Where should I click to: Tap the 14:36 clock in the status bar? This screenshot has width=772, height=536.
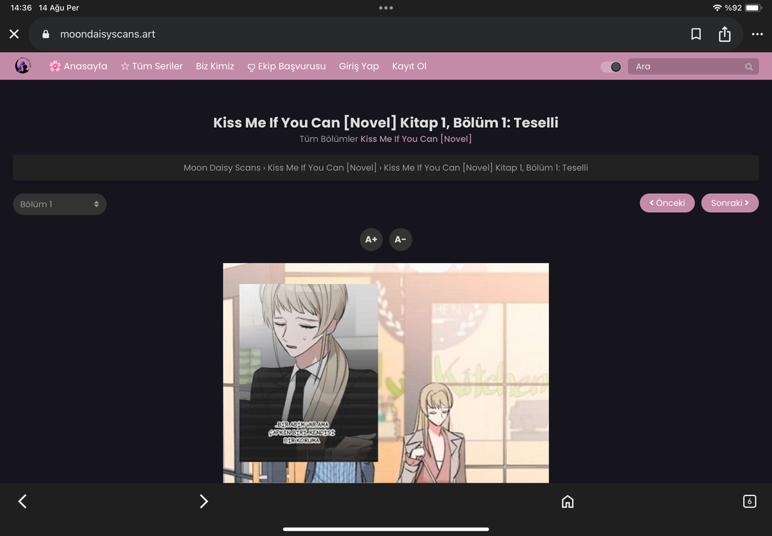click(x=21, y=8)
